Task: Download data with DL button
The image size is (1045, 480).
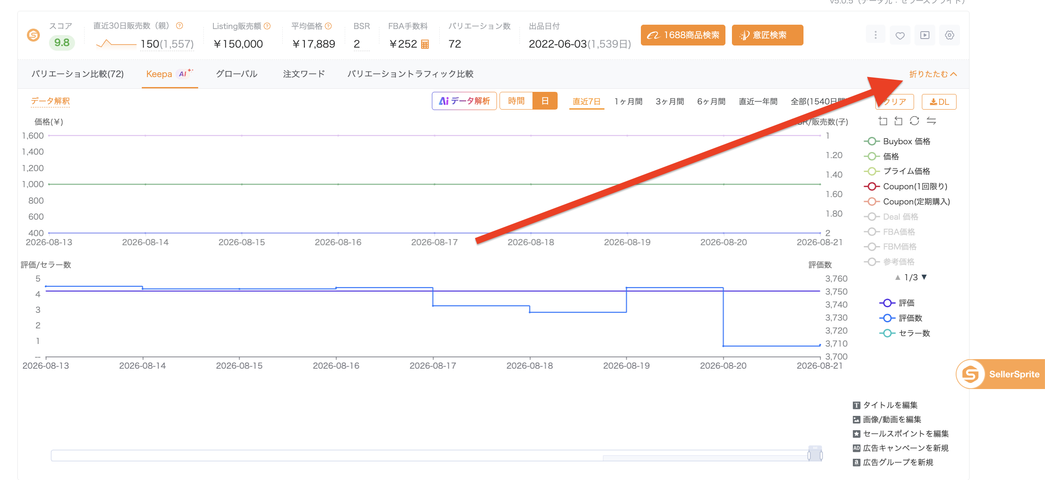Action: (939, 102)
